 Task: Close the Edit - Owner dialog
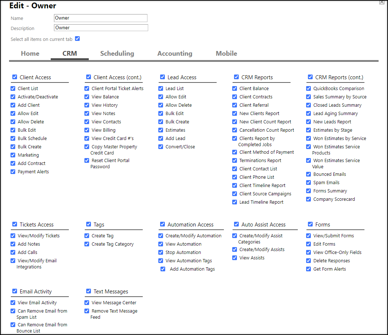(x=381, y=3)
